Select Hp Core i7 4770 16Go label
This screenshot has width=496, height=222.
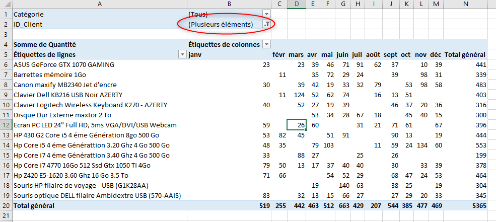click(x=82, y=166)
